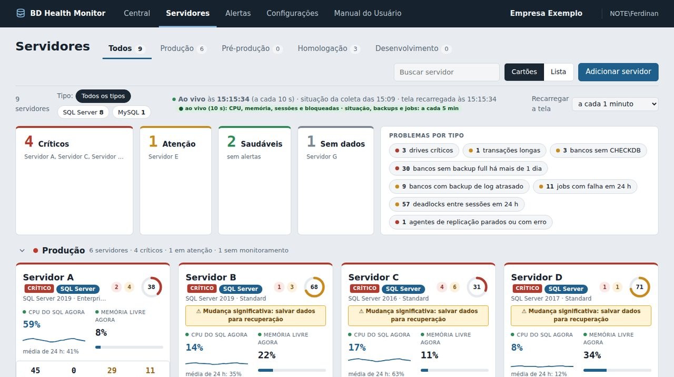The width and height of the screenshot is (674, 377).
Task: Click the 1 transações longas chip
Action: (505, 151)
